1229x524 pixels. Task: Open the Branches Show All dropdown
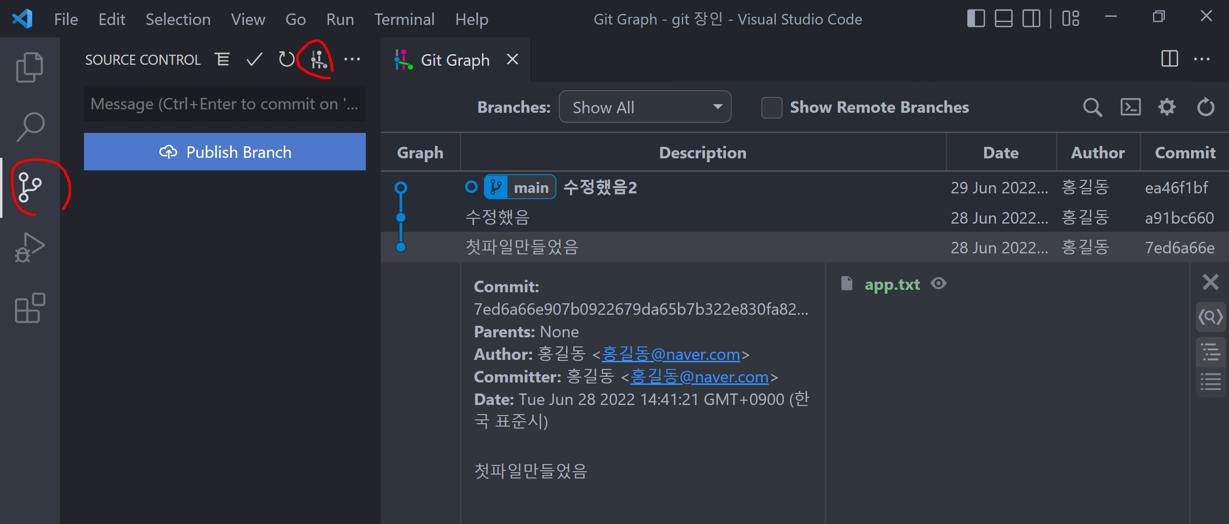[645, 107]
